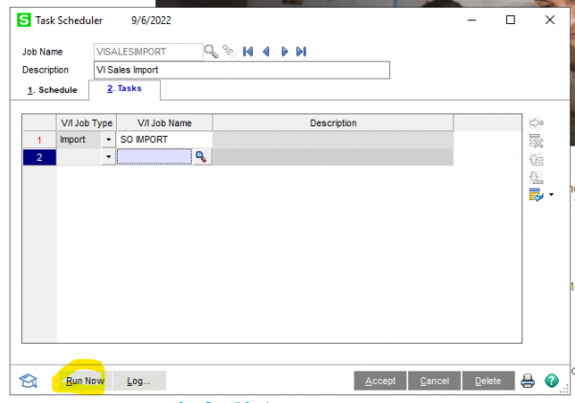Select the Tasks tab
This screenshot has height=403, width=575.
125,89
